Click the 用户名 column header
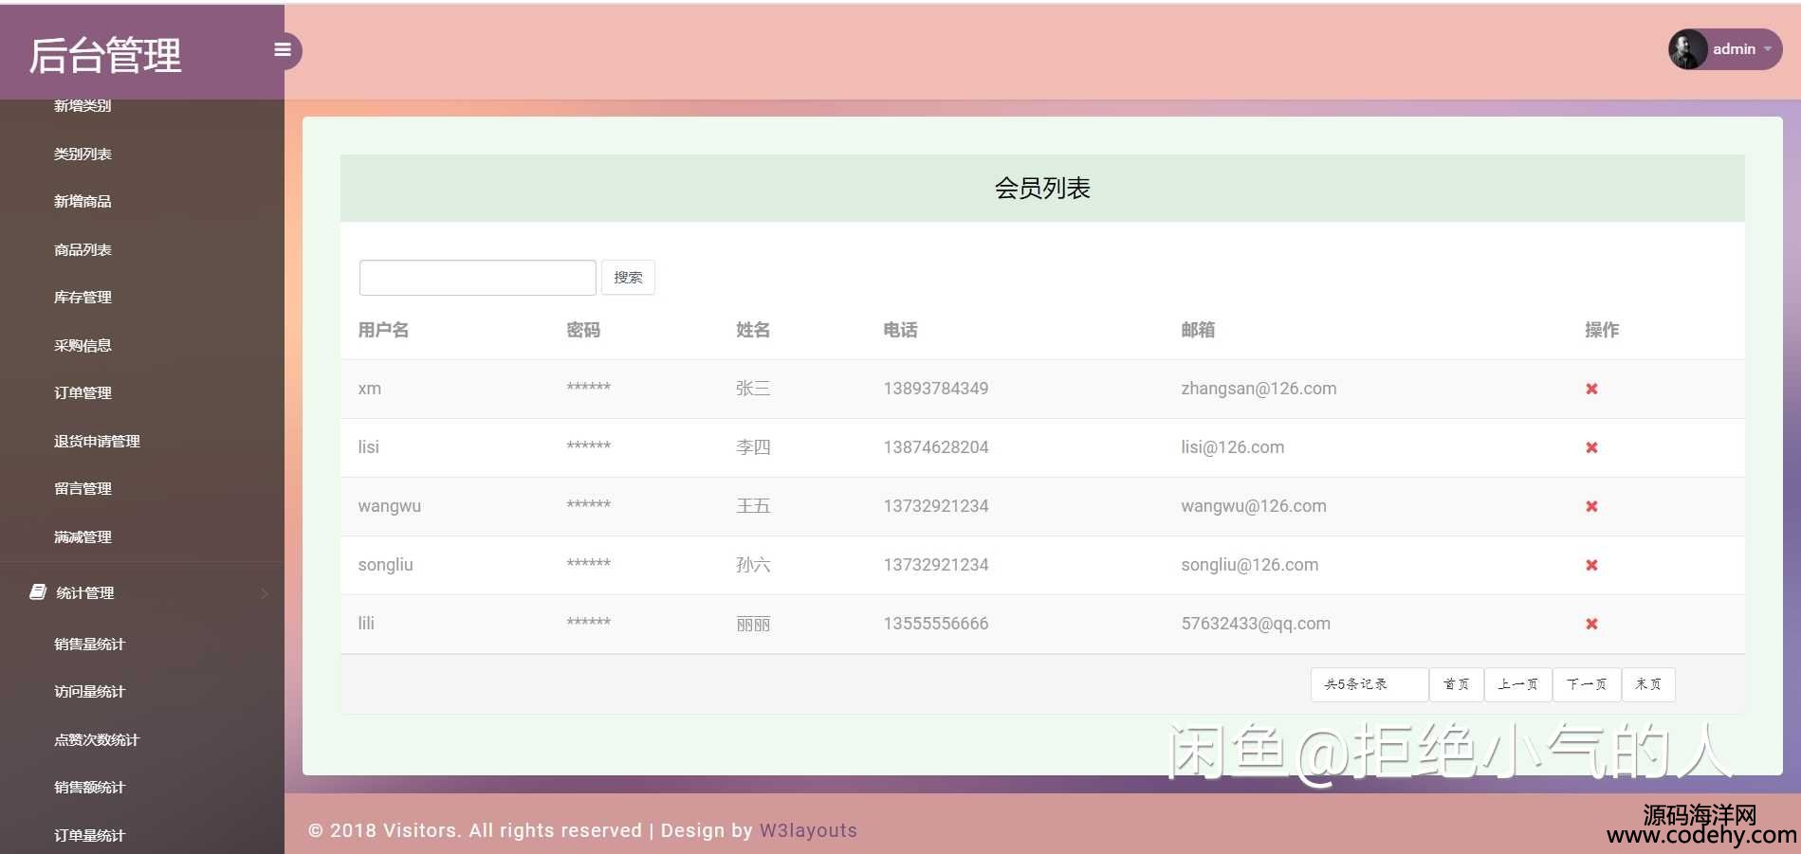 [383, 330]
